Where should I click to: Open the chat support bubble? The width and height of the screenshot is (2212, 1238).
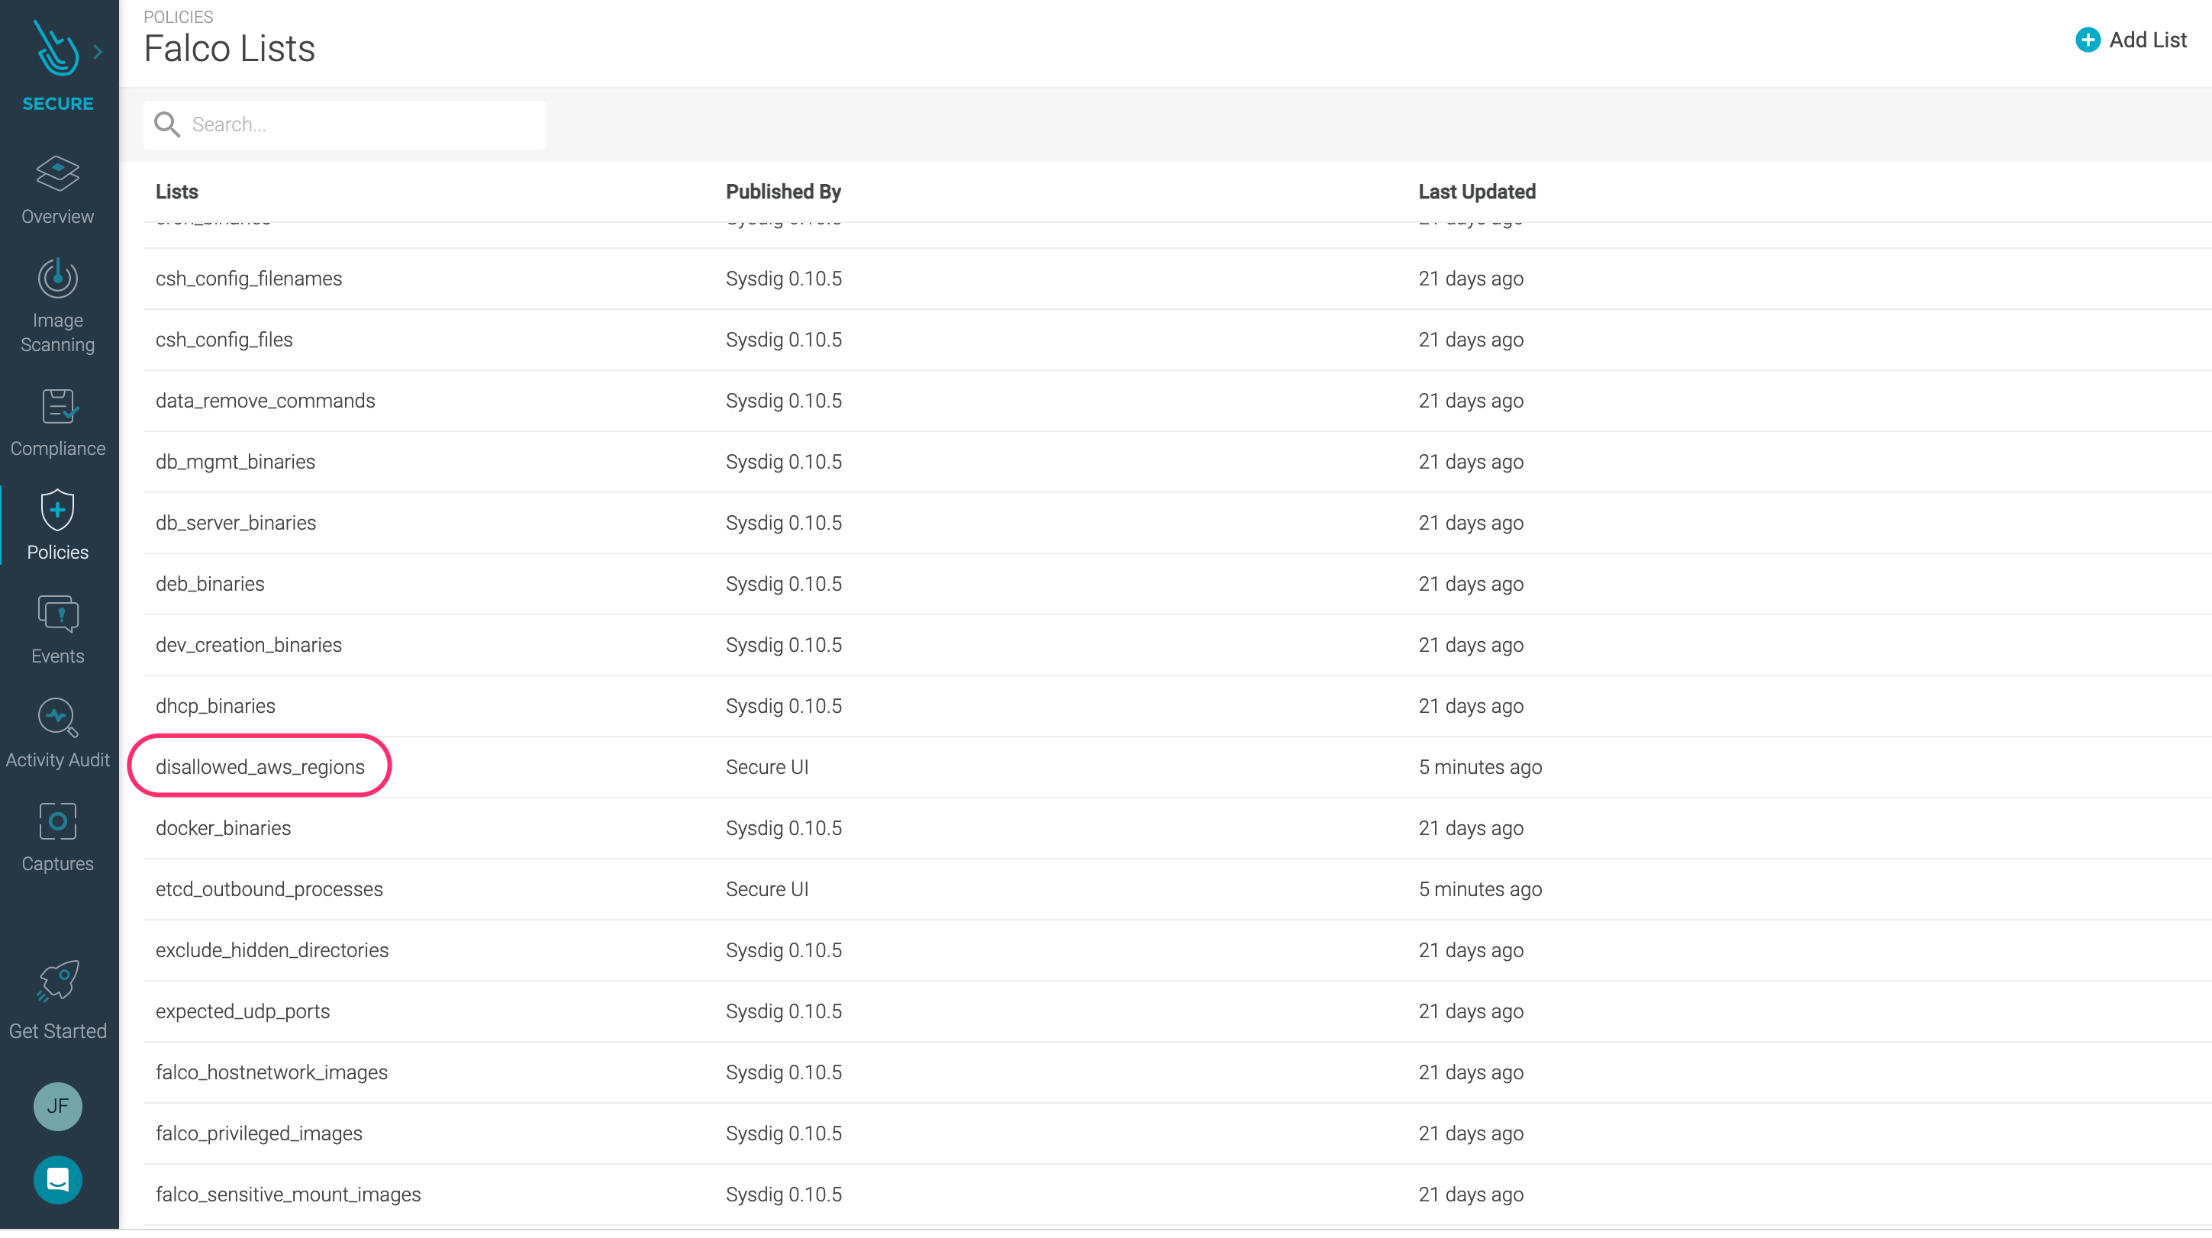tap(57, 1180)
